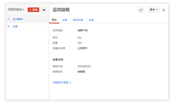Click the CNY200.00 sales price value

(84, 66)
